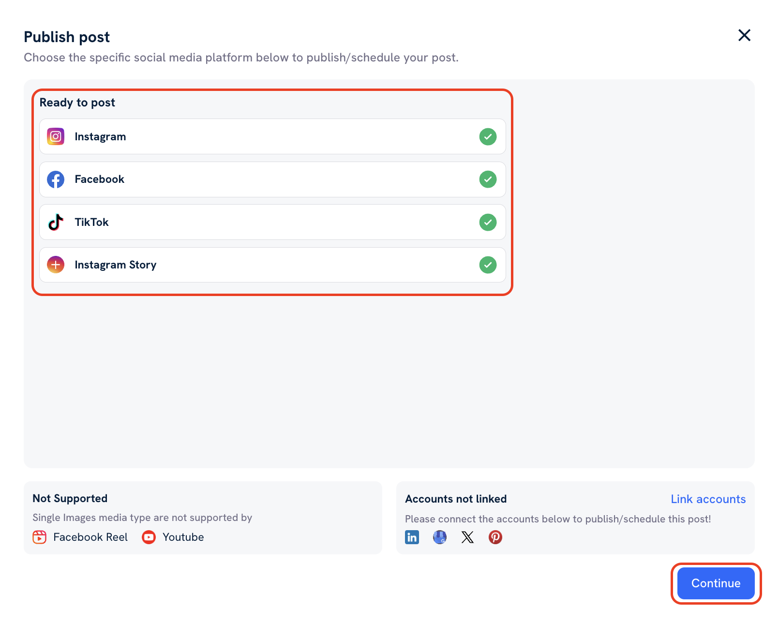Screen dimensions: 779x624
Task: Toggle the TikTok green checkmark
Action: click(x=488, y=223)
